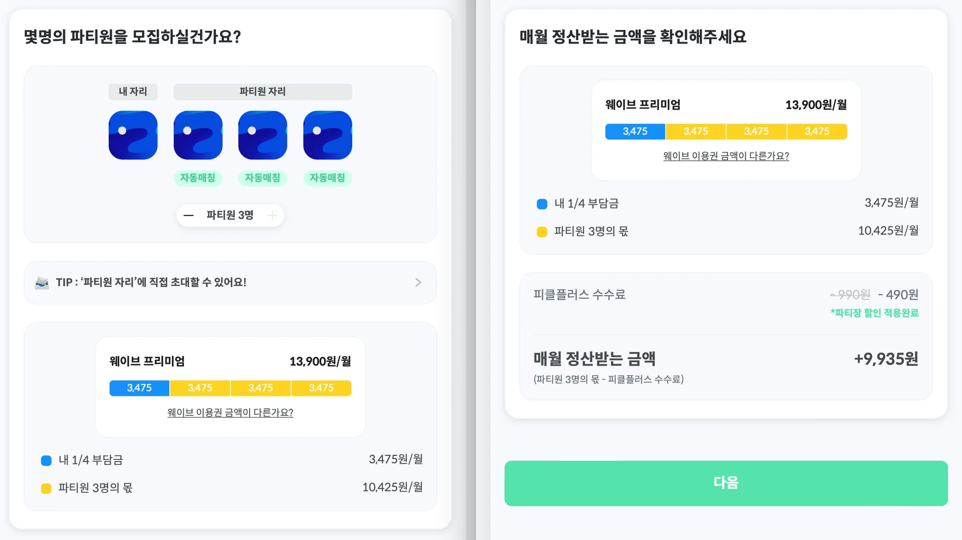Decrease party members with the minus stepper
Image resolution: width=962 pixels, height=540 pixels.
coord(189,215)
